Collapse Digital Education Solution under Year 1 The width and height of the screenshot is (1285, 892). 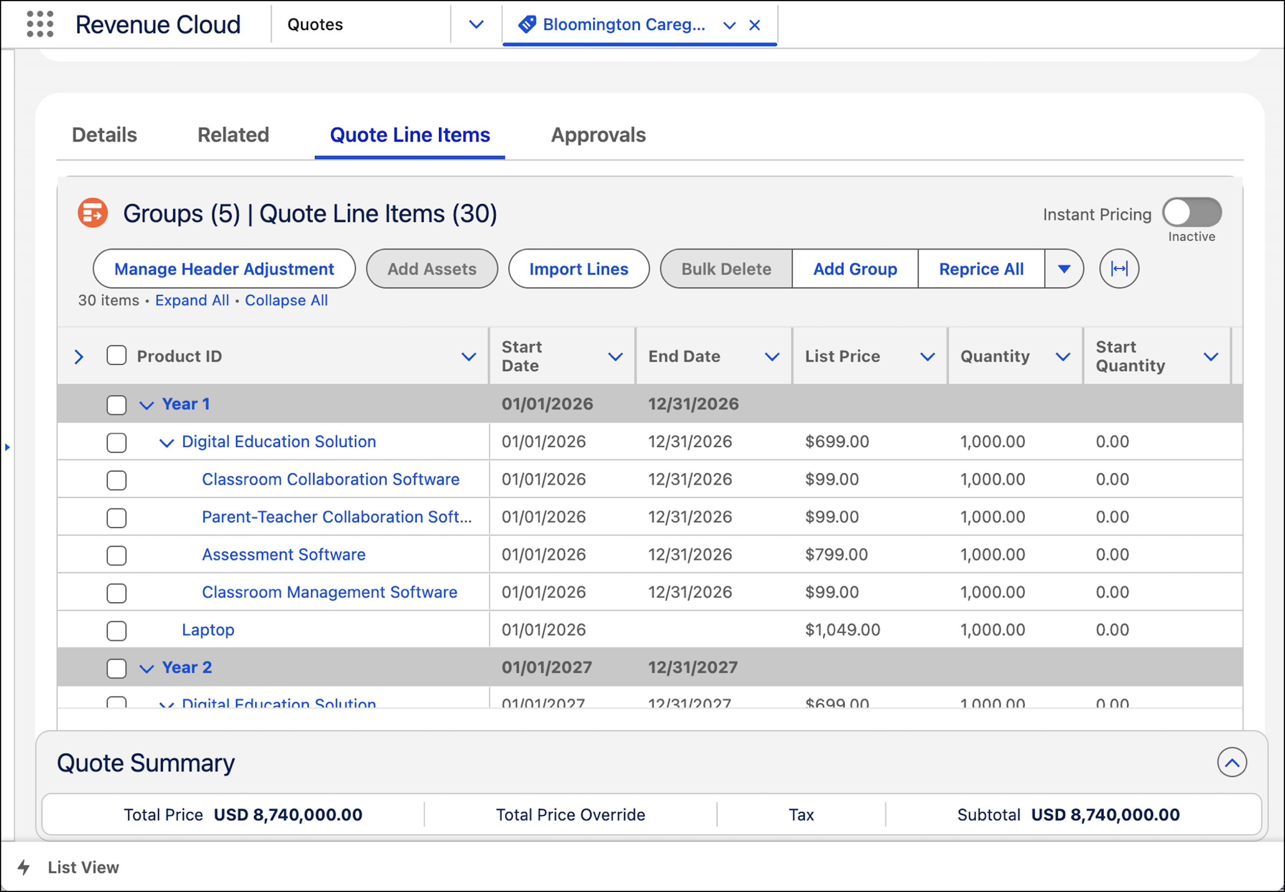pos(167,443)
